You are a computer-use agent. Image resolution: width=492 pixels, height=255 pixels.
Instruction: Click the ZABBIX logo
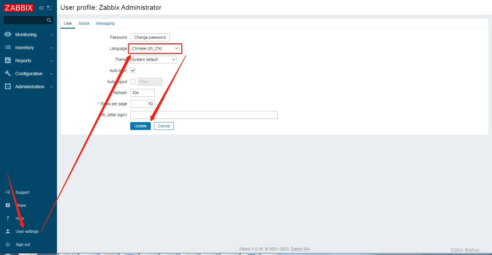(19, 8)
